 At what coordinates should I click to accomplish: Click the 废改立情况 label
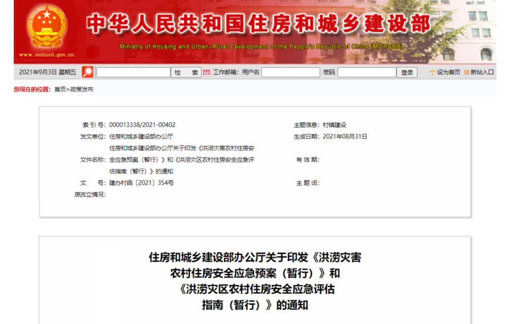click(90, 195)
